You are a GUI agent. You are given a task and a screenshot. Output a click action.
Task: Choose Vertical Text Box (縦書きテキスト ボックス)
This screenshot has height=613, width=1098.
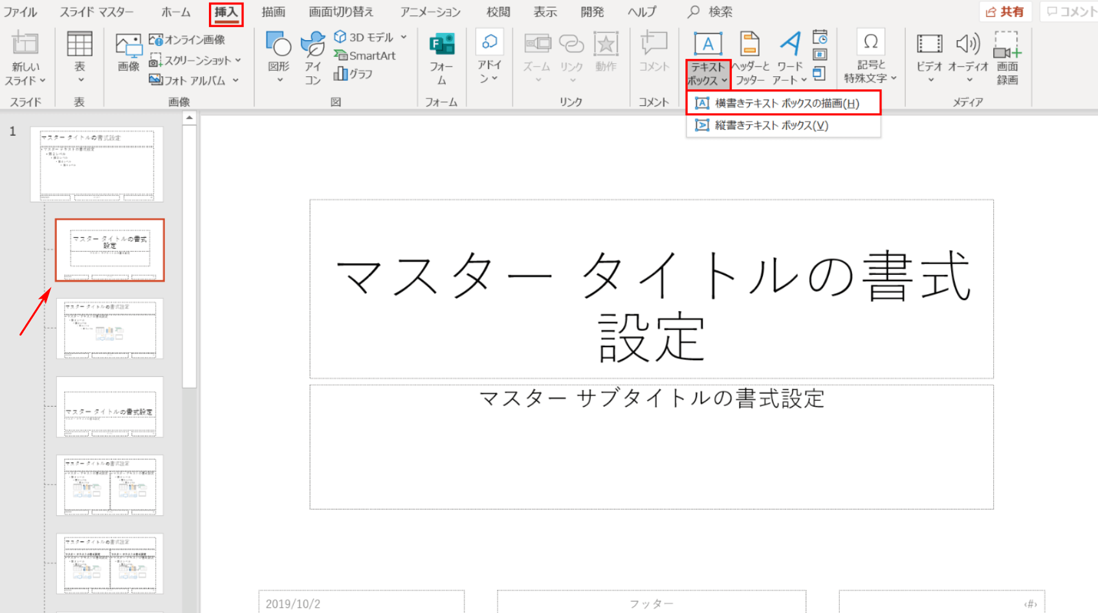pyautogui.click(x=784, y=125)
